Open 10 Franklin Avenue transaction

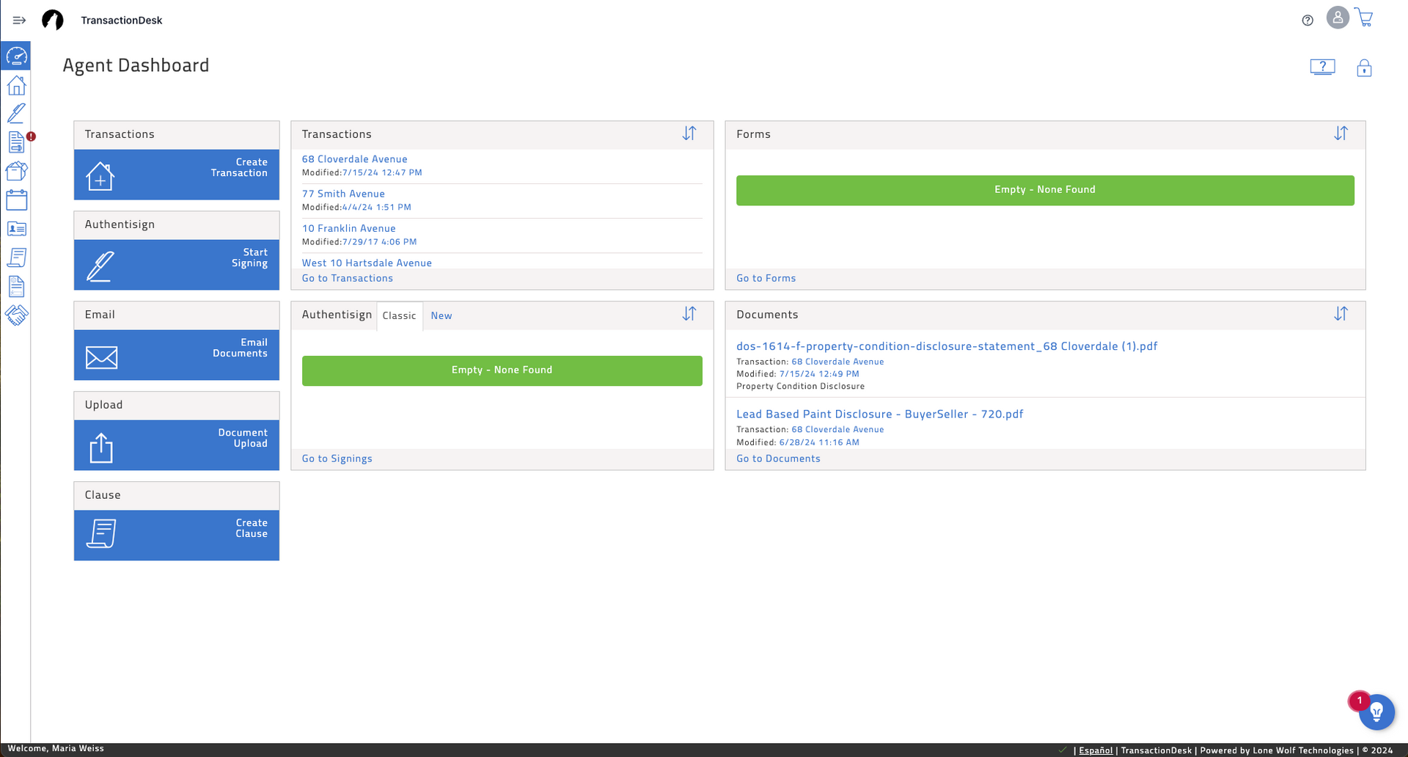point(349,228)
